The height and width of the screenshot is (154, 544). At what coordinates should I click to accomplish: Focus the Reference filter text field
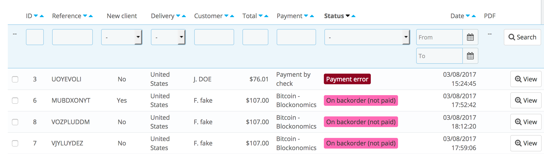point(72,37)
